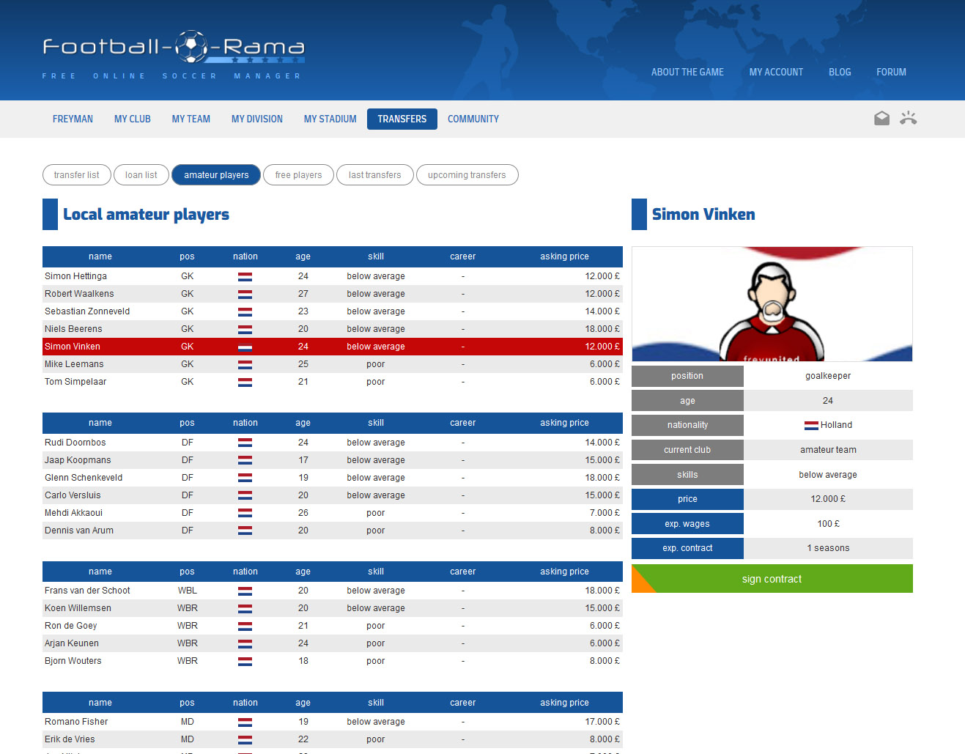Click the 100 £ expected wages value
Viewport: 965px width, 754px height.
tap(829, 524)
